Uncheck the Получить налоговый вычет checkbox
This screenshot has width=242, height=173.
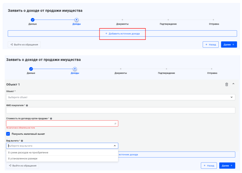[x=8, y=134]
